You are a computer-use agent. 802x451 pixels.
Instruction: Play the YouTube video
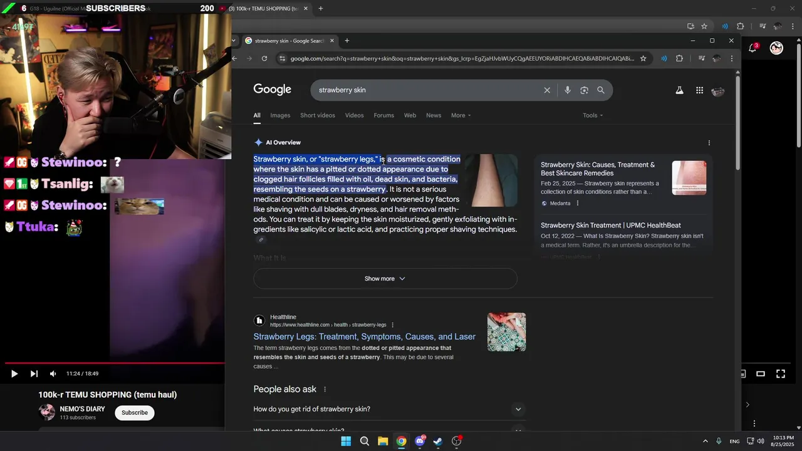click(x=14, y=374)
